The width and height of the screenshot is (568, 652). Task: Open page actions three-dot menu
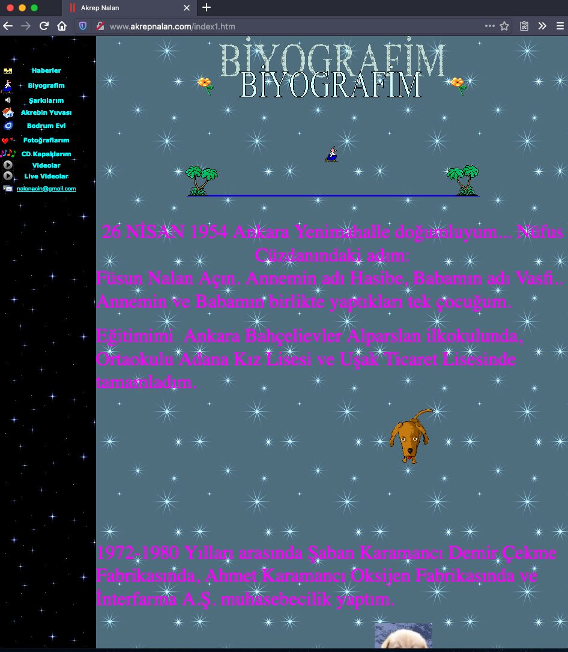pyautogui.click(x=490, y=26)
